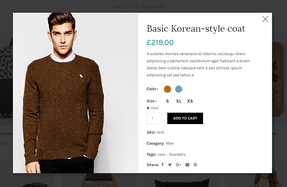287x187 pixels.
Task: Open the Sweaters tag link
Action: pos(177,154)
